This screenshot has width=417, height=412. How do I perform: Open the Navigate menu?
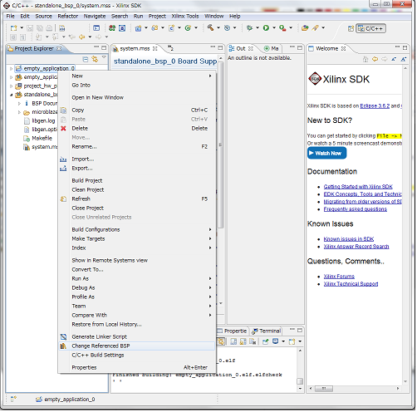click(95, 17)
